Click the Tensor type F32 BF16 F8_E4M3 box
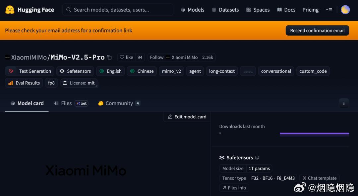This screenshot has height=196, width=358. (x=258, y=178)
